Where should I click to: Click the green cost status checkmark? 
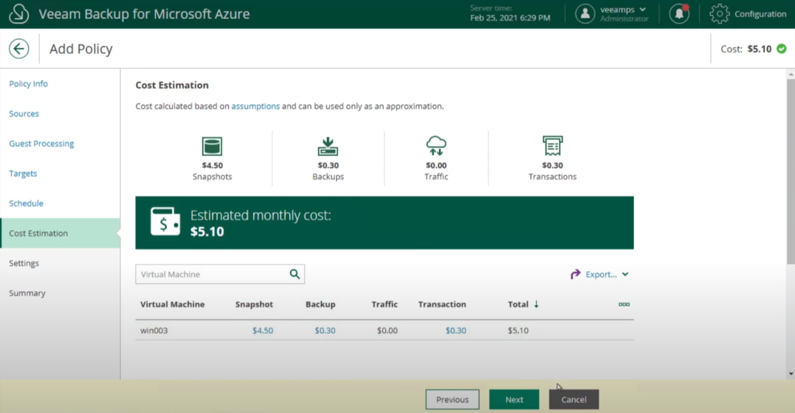[x=782, y=48]
